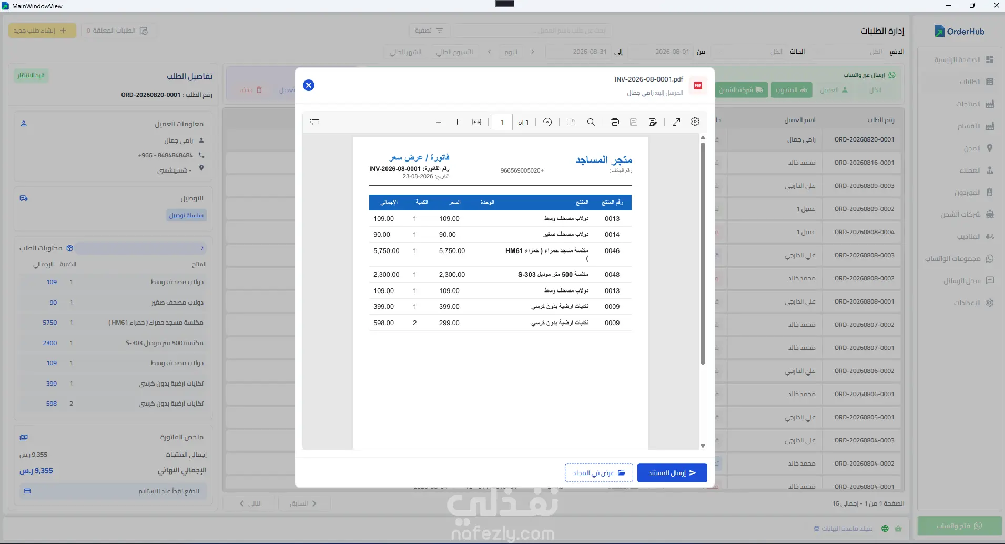Viewport: 1005px width, 544px height.
Task: Zoom in the invoice PDF
Action: 458,122
